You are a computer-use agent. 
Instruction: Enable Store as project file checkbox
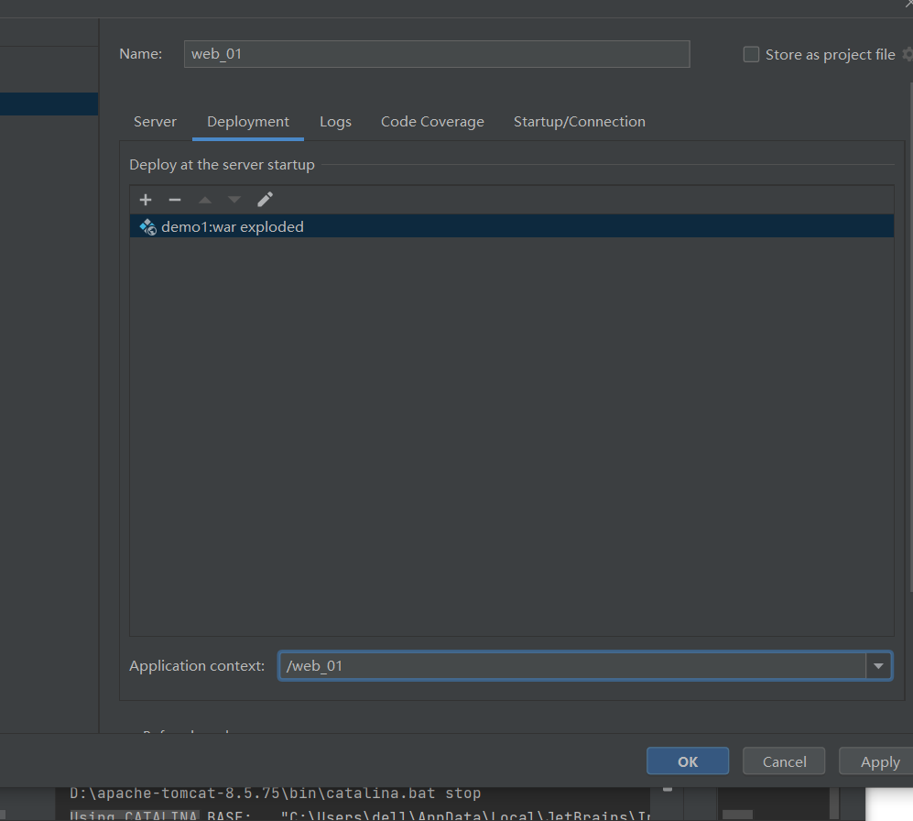751,54
